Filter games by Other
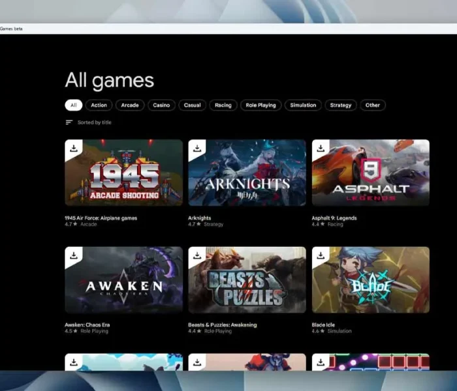 [x=373, y=105]
